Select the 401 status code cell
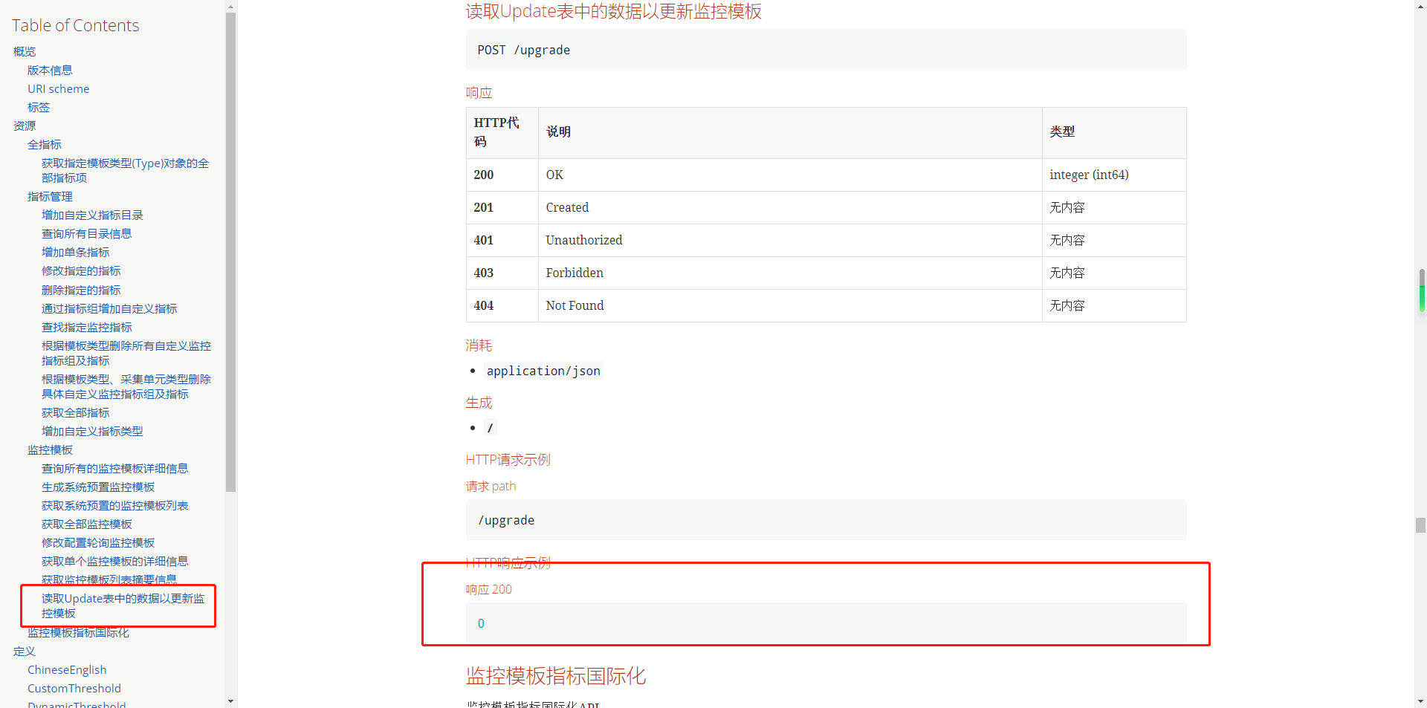Screen dimensions: 1427x708 (x=502, y=240)
